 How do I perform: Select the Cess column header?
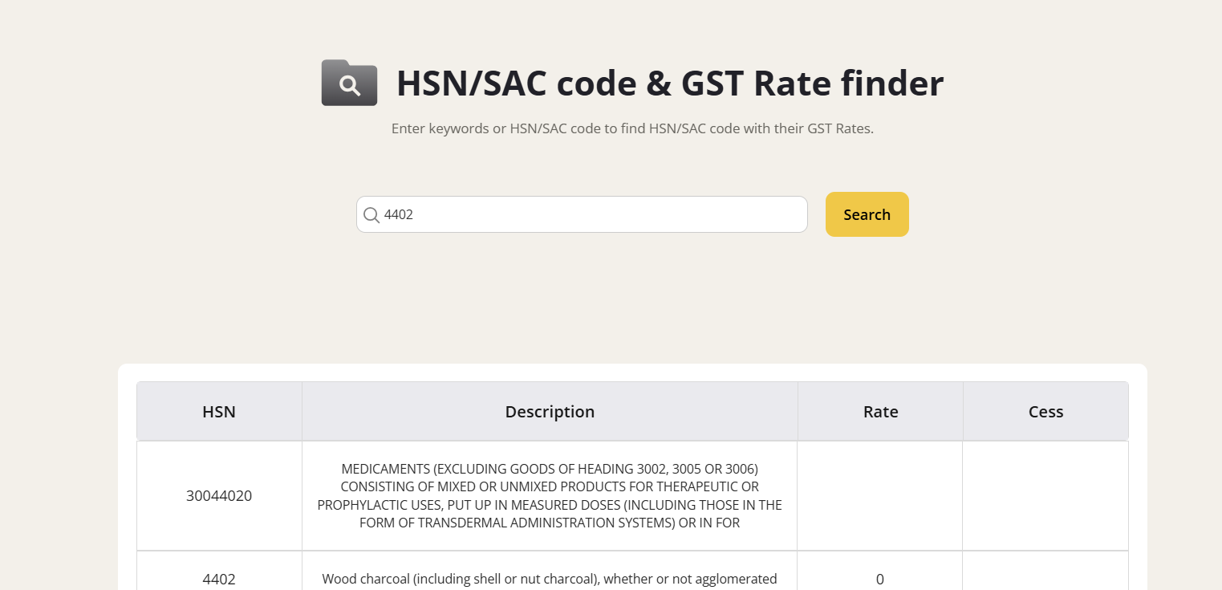click(1045, 412)
